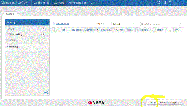Image resolution: width=188 pixels, height=107 pixels.
Task: Sort by Opprettet column header
Action: [x=89, y=30]
